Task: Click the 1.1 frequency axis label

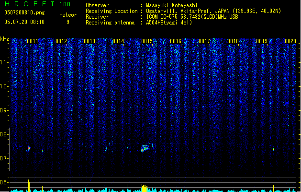Action: coord(4,62)
